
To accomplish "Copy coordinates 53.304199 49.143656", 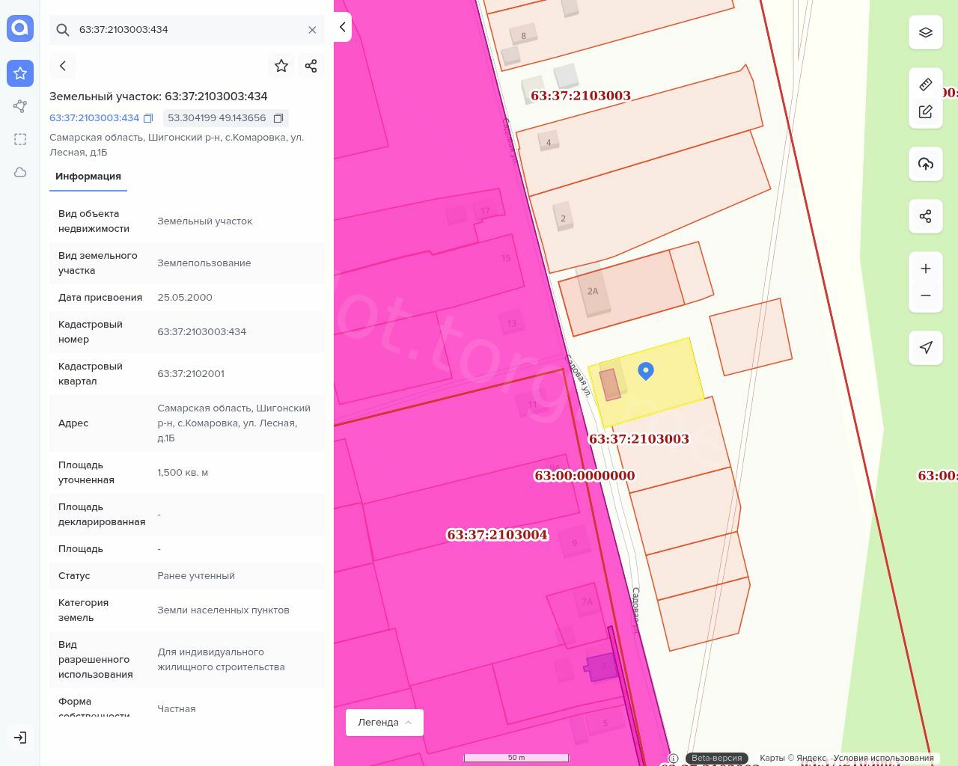I will 278,118.
